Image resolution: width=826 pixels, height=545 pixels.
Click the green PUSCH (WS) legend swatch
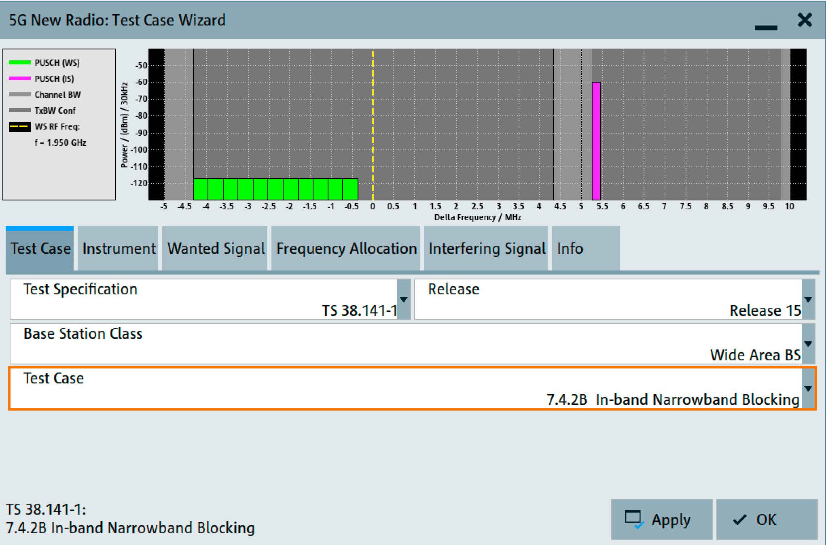coord(19,62)
